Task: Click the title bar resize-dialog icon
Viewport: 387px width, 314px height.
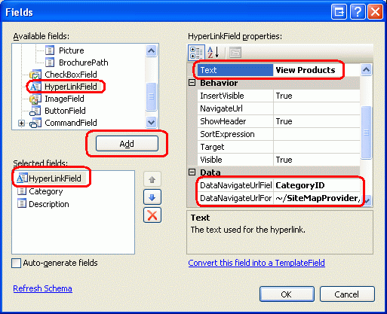Action: [x=339, y=12]
